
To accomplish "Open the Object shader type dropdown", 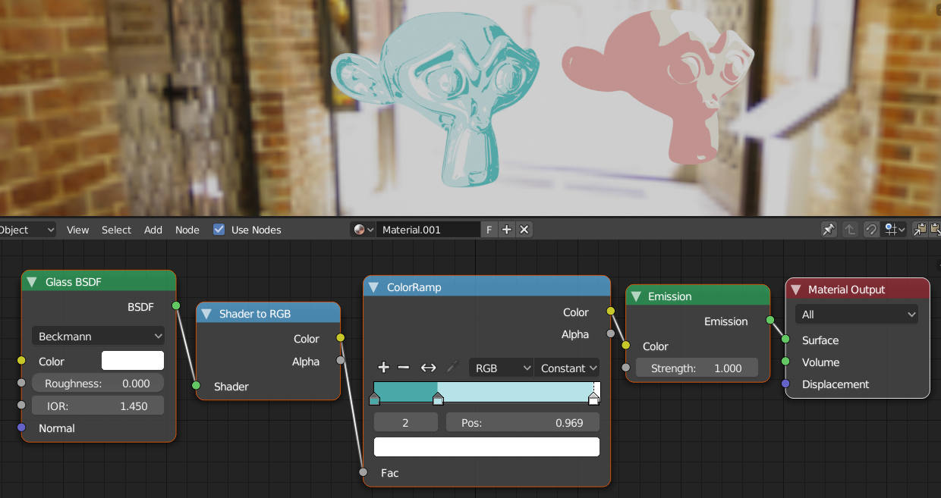I will (27, 230).
